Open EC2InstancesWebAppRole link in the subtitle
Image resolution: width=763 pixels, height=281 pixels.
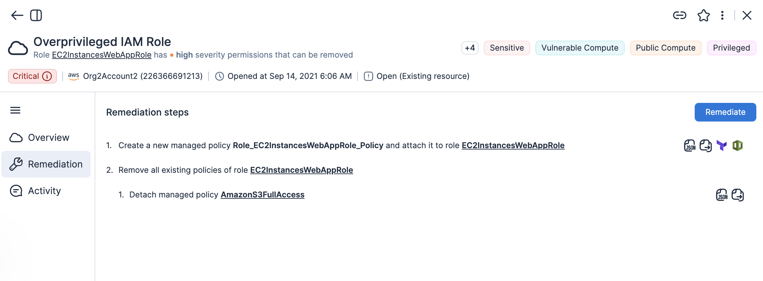tap(102, 55)
